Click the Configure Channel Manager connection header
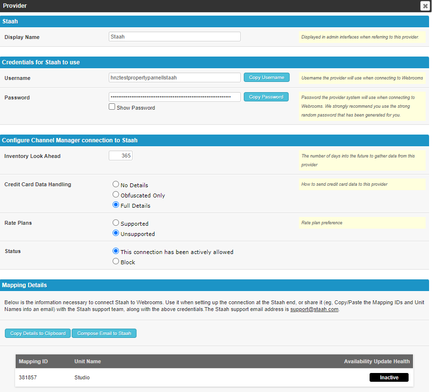This screenshot has height=392, width=432. point(215,140)
